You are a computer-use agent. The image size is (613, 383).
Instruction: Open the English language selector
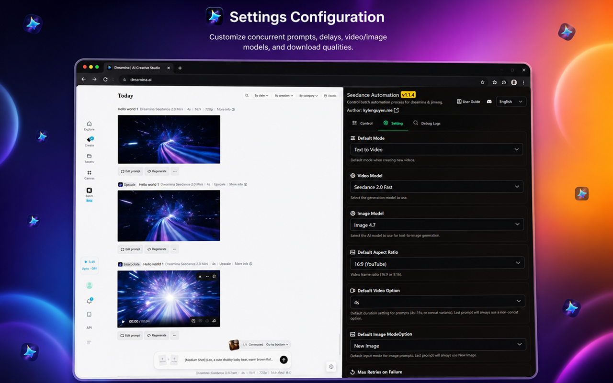pos(511,101)
